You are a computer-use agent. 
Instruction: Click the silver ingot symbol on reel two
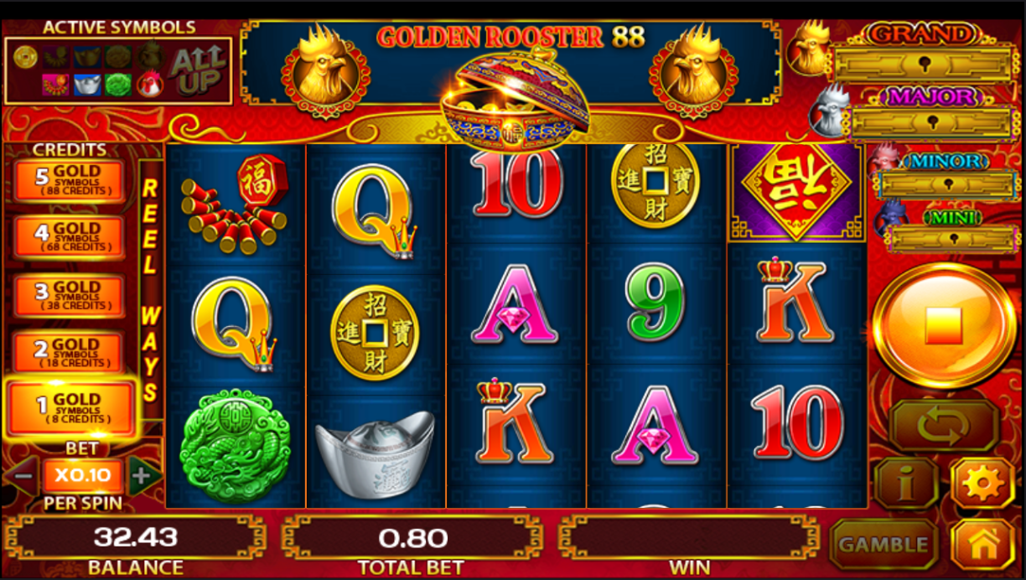(x=375, y=452)
